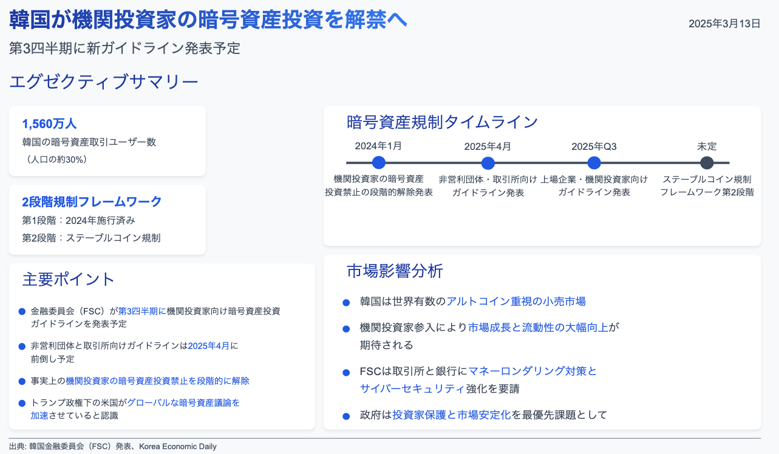Click the 出典 source line in the footer
The width and height of the screenshot is (779, 454).
tap(113, 447)
